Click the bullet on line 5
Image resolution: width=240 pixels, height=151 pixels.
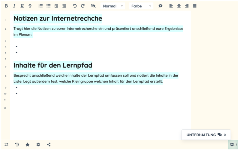pos(16,52)
